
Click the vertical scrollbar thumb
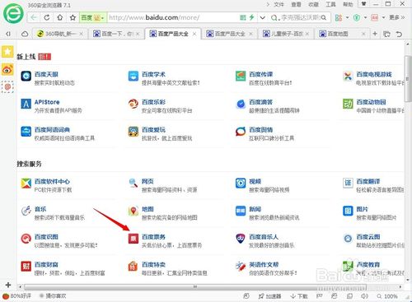point(408,78)
